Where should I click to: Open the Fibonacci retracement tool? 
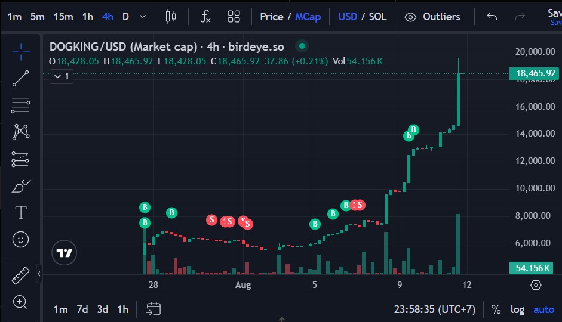pos(21,105)
